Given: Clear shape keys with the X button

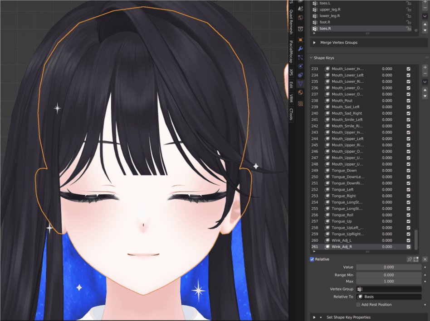Looking at the screenshot, I should [x=425, y=259].
